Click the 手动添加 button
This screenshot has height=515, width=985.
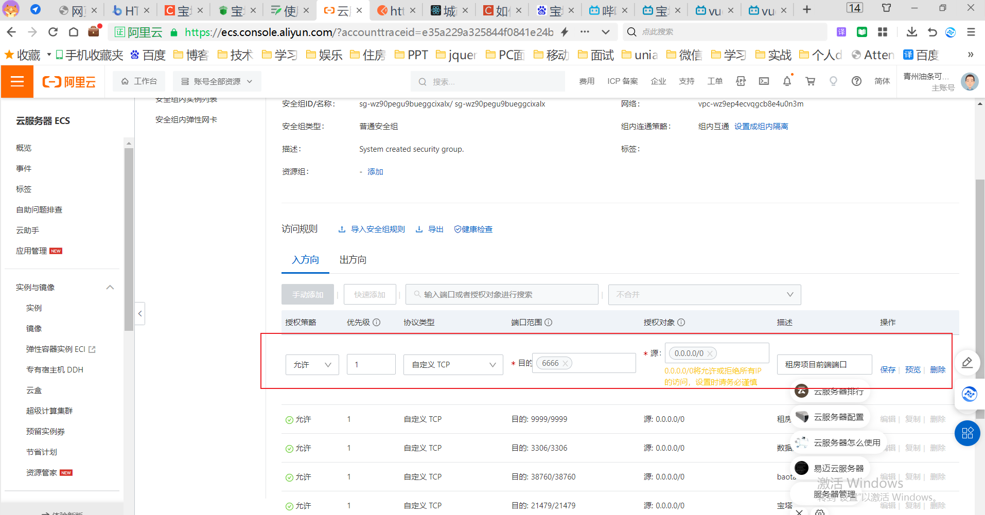click(308, 294)
